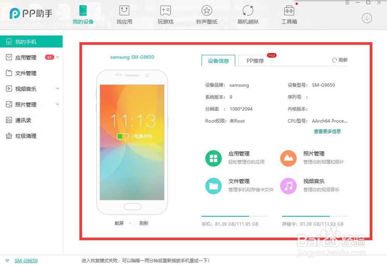Click the 进入恢复模式失败 status message
387x266 pixels.
click(x=146, y=261)
